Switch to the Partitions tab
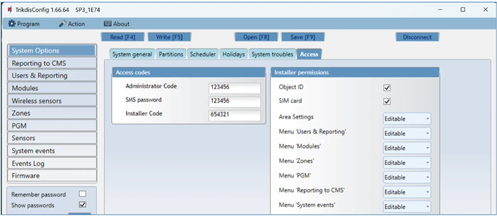The width and height of the screenshot is (497, 217). click(171, 54)
